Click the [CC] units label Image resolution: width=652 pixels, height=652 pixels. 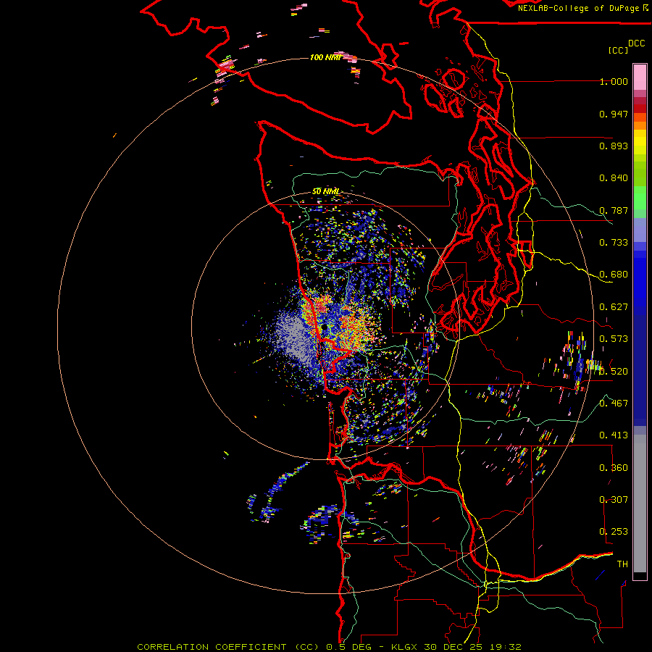[x=618, y=50]
